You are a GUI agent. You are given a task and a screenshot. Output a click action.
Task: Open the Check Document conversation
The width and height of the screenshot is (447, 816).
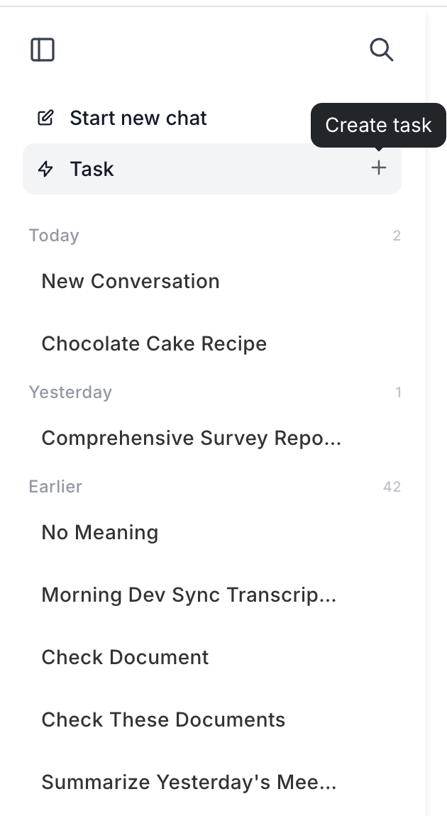(x=125, y=657)
